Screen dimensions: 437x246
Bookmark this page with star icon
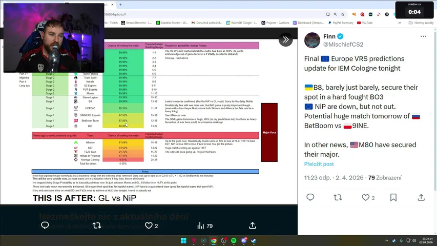(343, 14)
